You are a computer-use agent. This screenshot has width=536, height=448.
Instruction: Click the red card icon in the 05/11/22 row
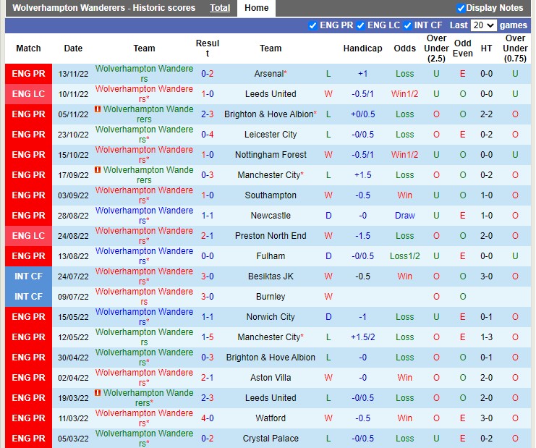pos(98,109)
